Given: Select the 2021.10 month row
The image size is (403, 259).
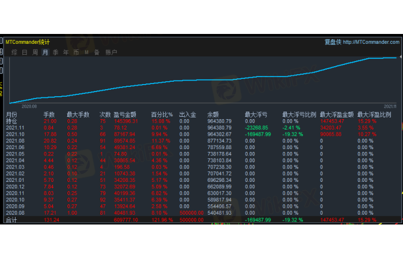Looking at the screenshot, I should (x=14, y=135).
